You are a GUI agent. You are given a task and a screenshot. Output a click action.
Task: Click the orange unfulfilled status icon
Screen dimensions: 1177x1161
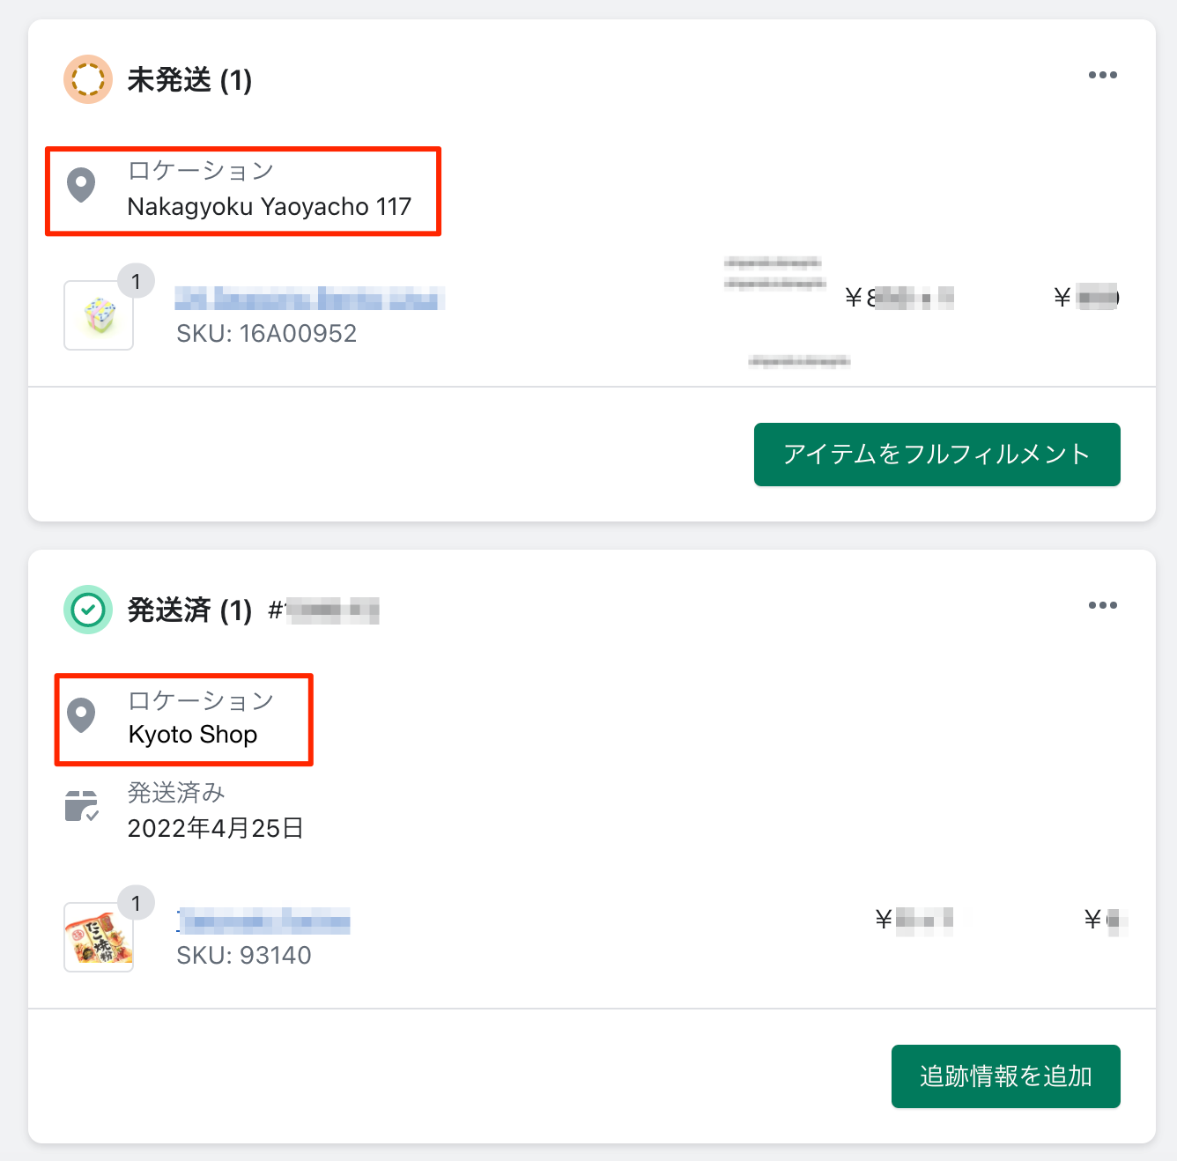[88, 79]
